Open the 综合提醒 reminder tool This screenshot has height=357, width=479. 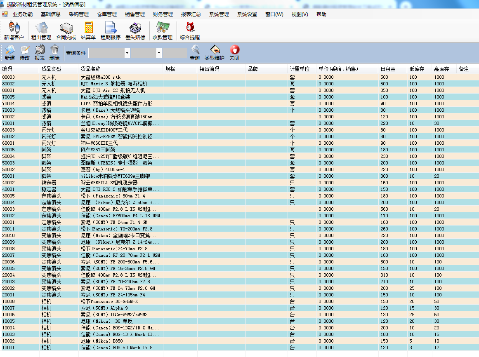click(x=189, y=31)
